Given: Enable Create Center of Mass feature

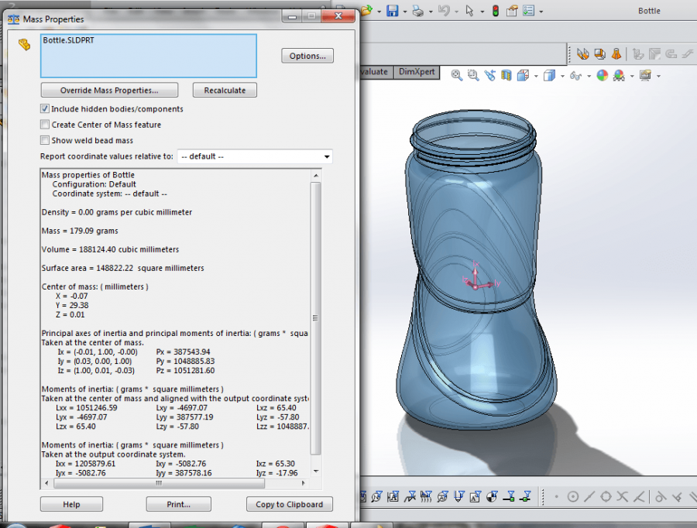Looking at the screenshot, I should tap(44, 125).
